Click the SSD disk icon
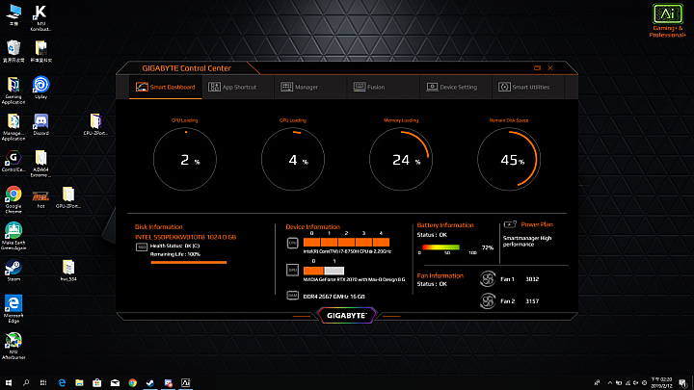The width and height of the screenshot is (694, 390). pos(142,247)
